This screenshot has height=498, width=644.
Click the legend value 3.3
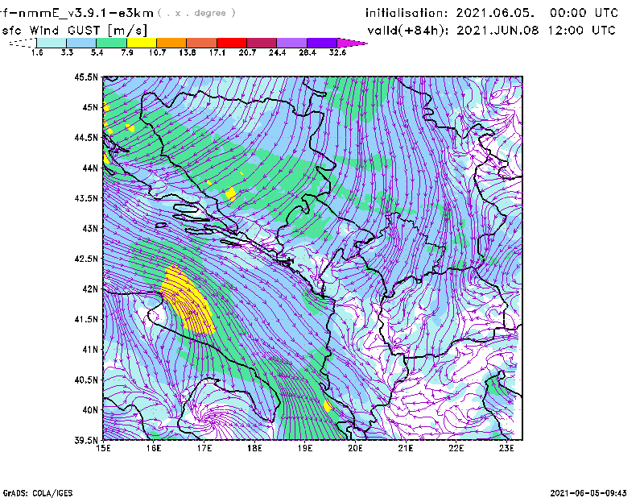coord(67,52)
